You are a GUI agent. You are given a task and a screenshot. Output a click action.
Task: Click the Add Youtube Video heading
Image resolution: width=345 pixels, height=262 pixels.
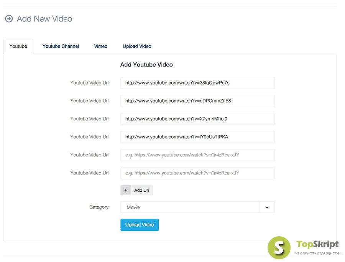pos(146,65)
